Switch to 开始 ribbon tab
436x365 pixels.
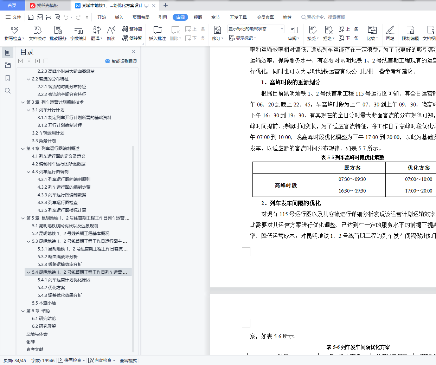[102, 17]
